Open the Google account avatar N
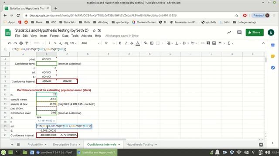The height and width of the screenshot is (156, 279). [x=271, y=32]
